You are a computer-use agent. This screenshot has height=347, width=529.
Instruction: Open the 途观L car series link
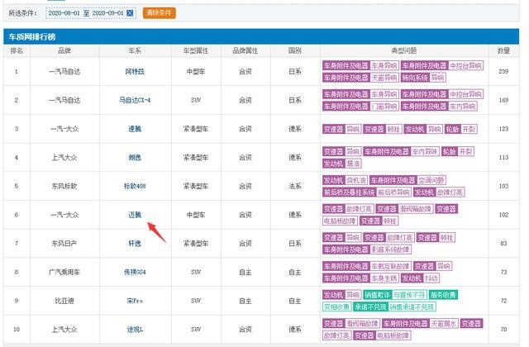[135, 330]
